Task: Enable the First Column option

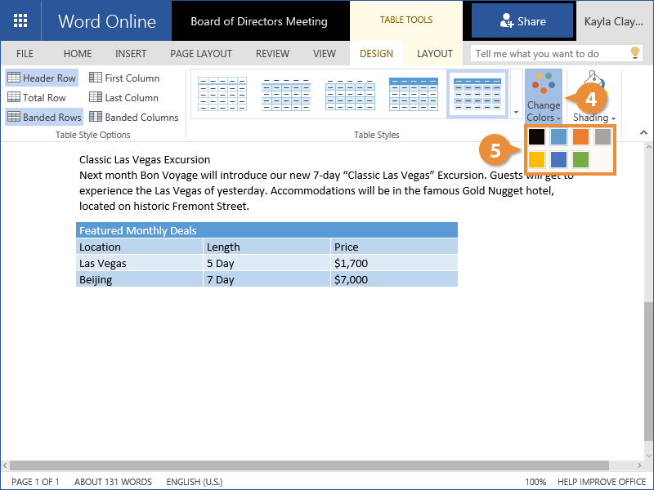Action: pyautogui.click(x=124, y=78)
